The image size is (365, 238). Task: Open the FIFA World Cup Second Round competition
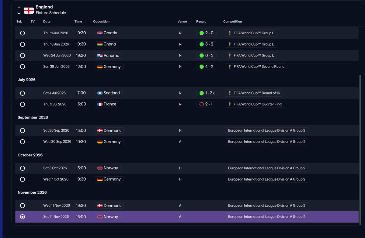[x=256, y=67]
